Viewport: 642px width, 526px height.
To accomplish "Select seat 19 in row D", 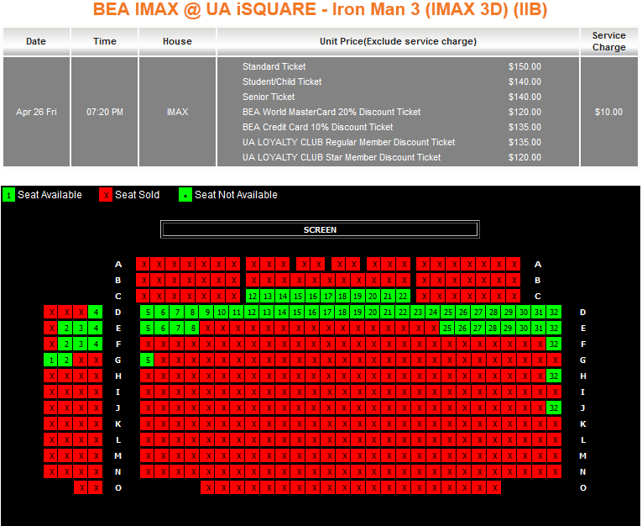I will [358, 312].
